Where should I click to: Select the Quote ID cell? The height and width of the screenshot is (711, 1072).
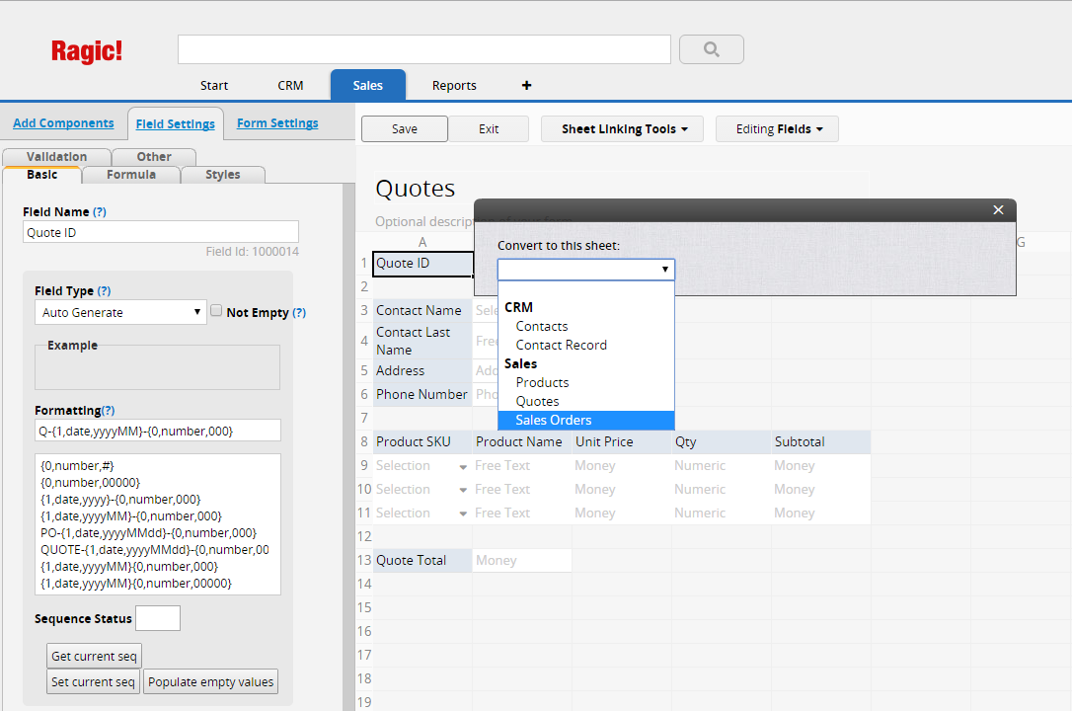(x=423, y=264)
